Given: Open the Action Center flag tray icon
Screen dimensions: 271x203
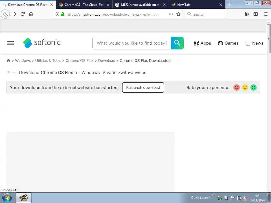Looking at the screenshot, I should tap(232, 198).
